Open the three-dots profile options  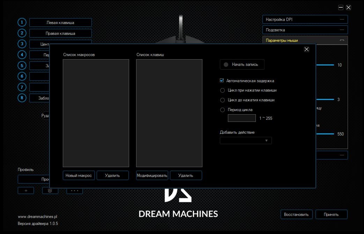click(75, 190)
